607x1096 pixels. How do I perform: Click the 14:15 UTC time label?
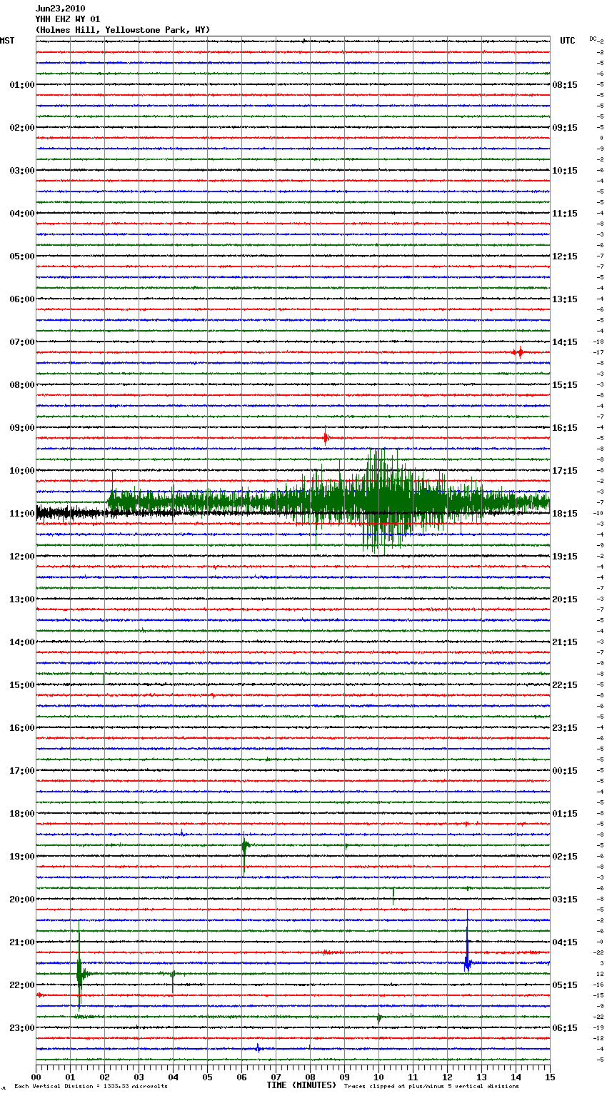pyautogui.click(x=565, y=342)
